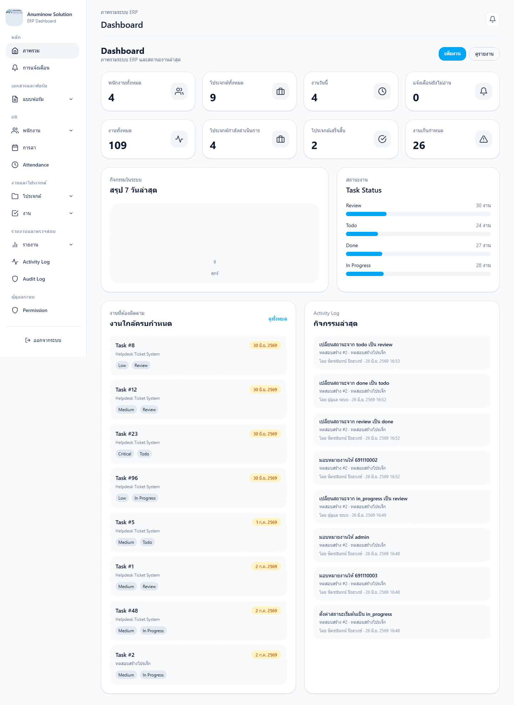The image size is (514, 705).
Task: Open การแจ้งเตือน in sidebar
Action: (42, 68)
